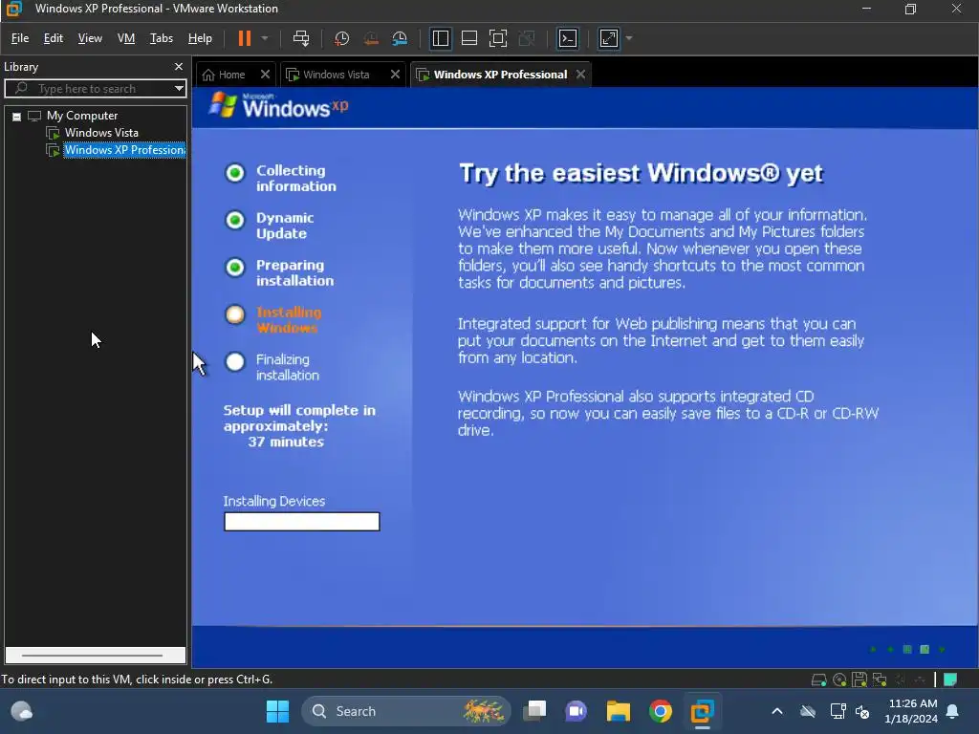Viewport: 979px width, 734px height.
Task: Click the CD/DVD drive status icon
Action: pyautogui.click(x=839, y=680)
